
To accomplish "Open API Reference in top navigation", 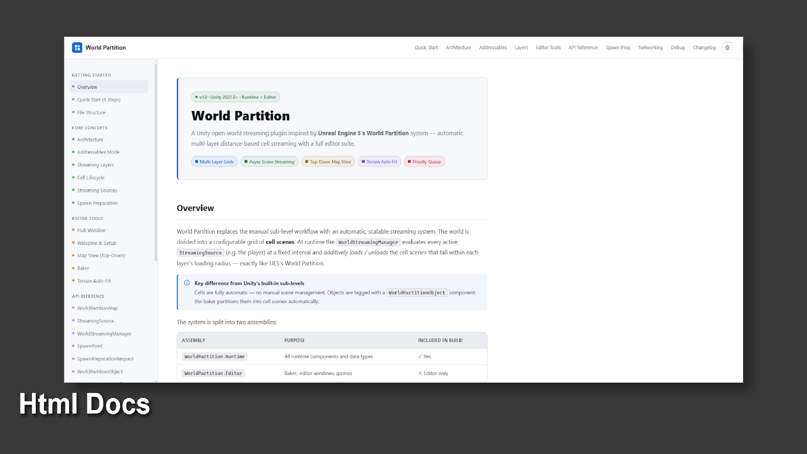I will coord(583,48).
